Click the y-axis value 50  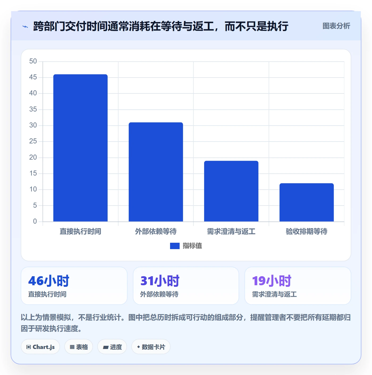33,61
